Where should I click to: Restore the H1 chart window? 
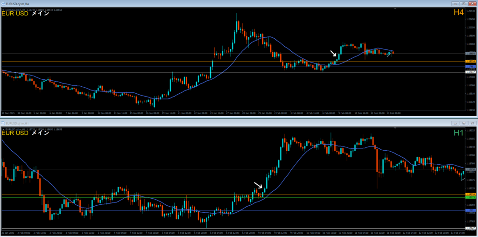(464, 123)
